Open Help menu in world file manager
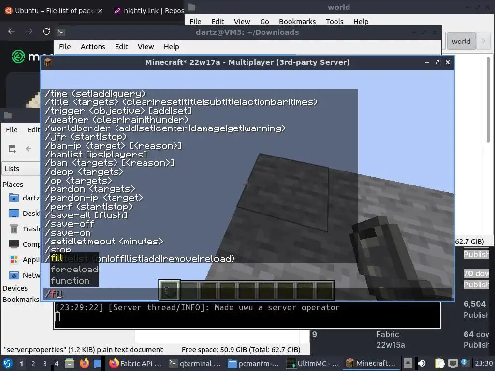Screen dimensions: 495x371 pyautogui.click(x=361, y=21)
